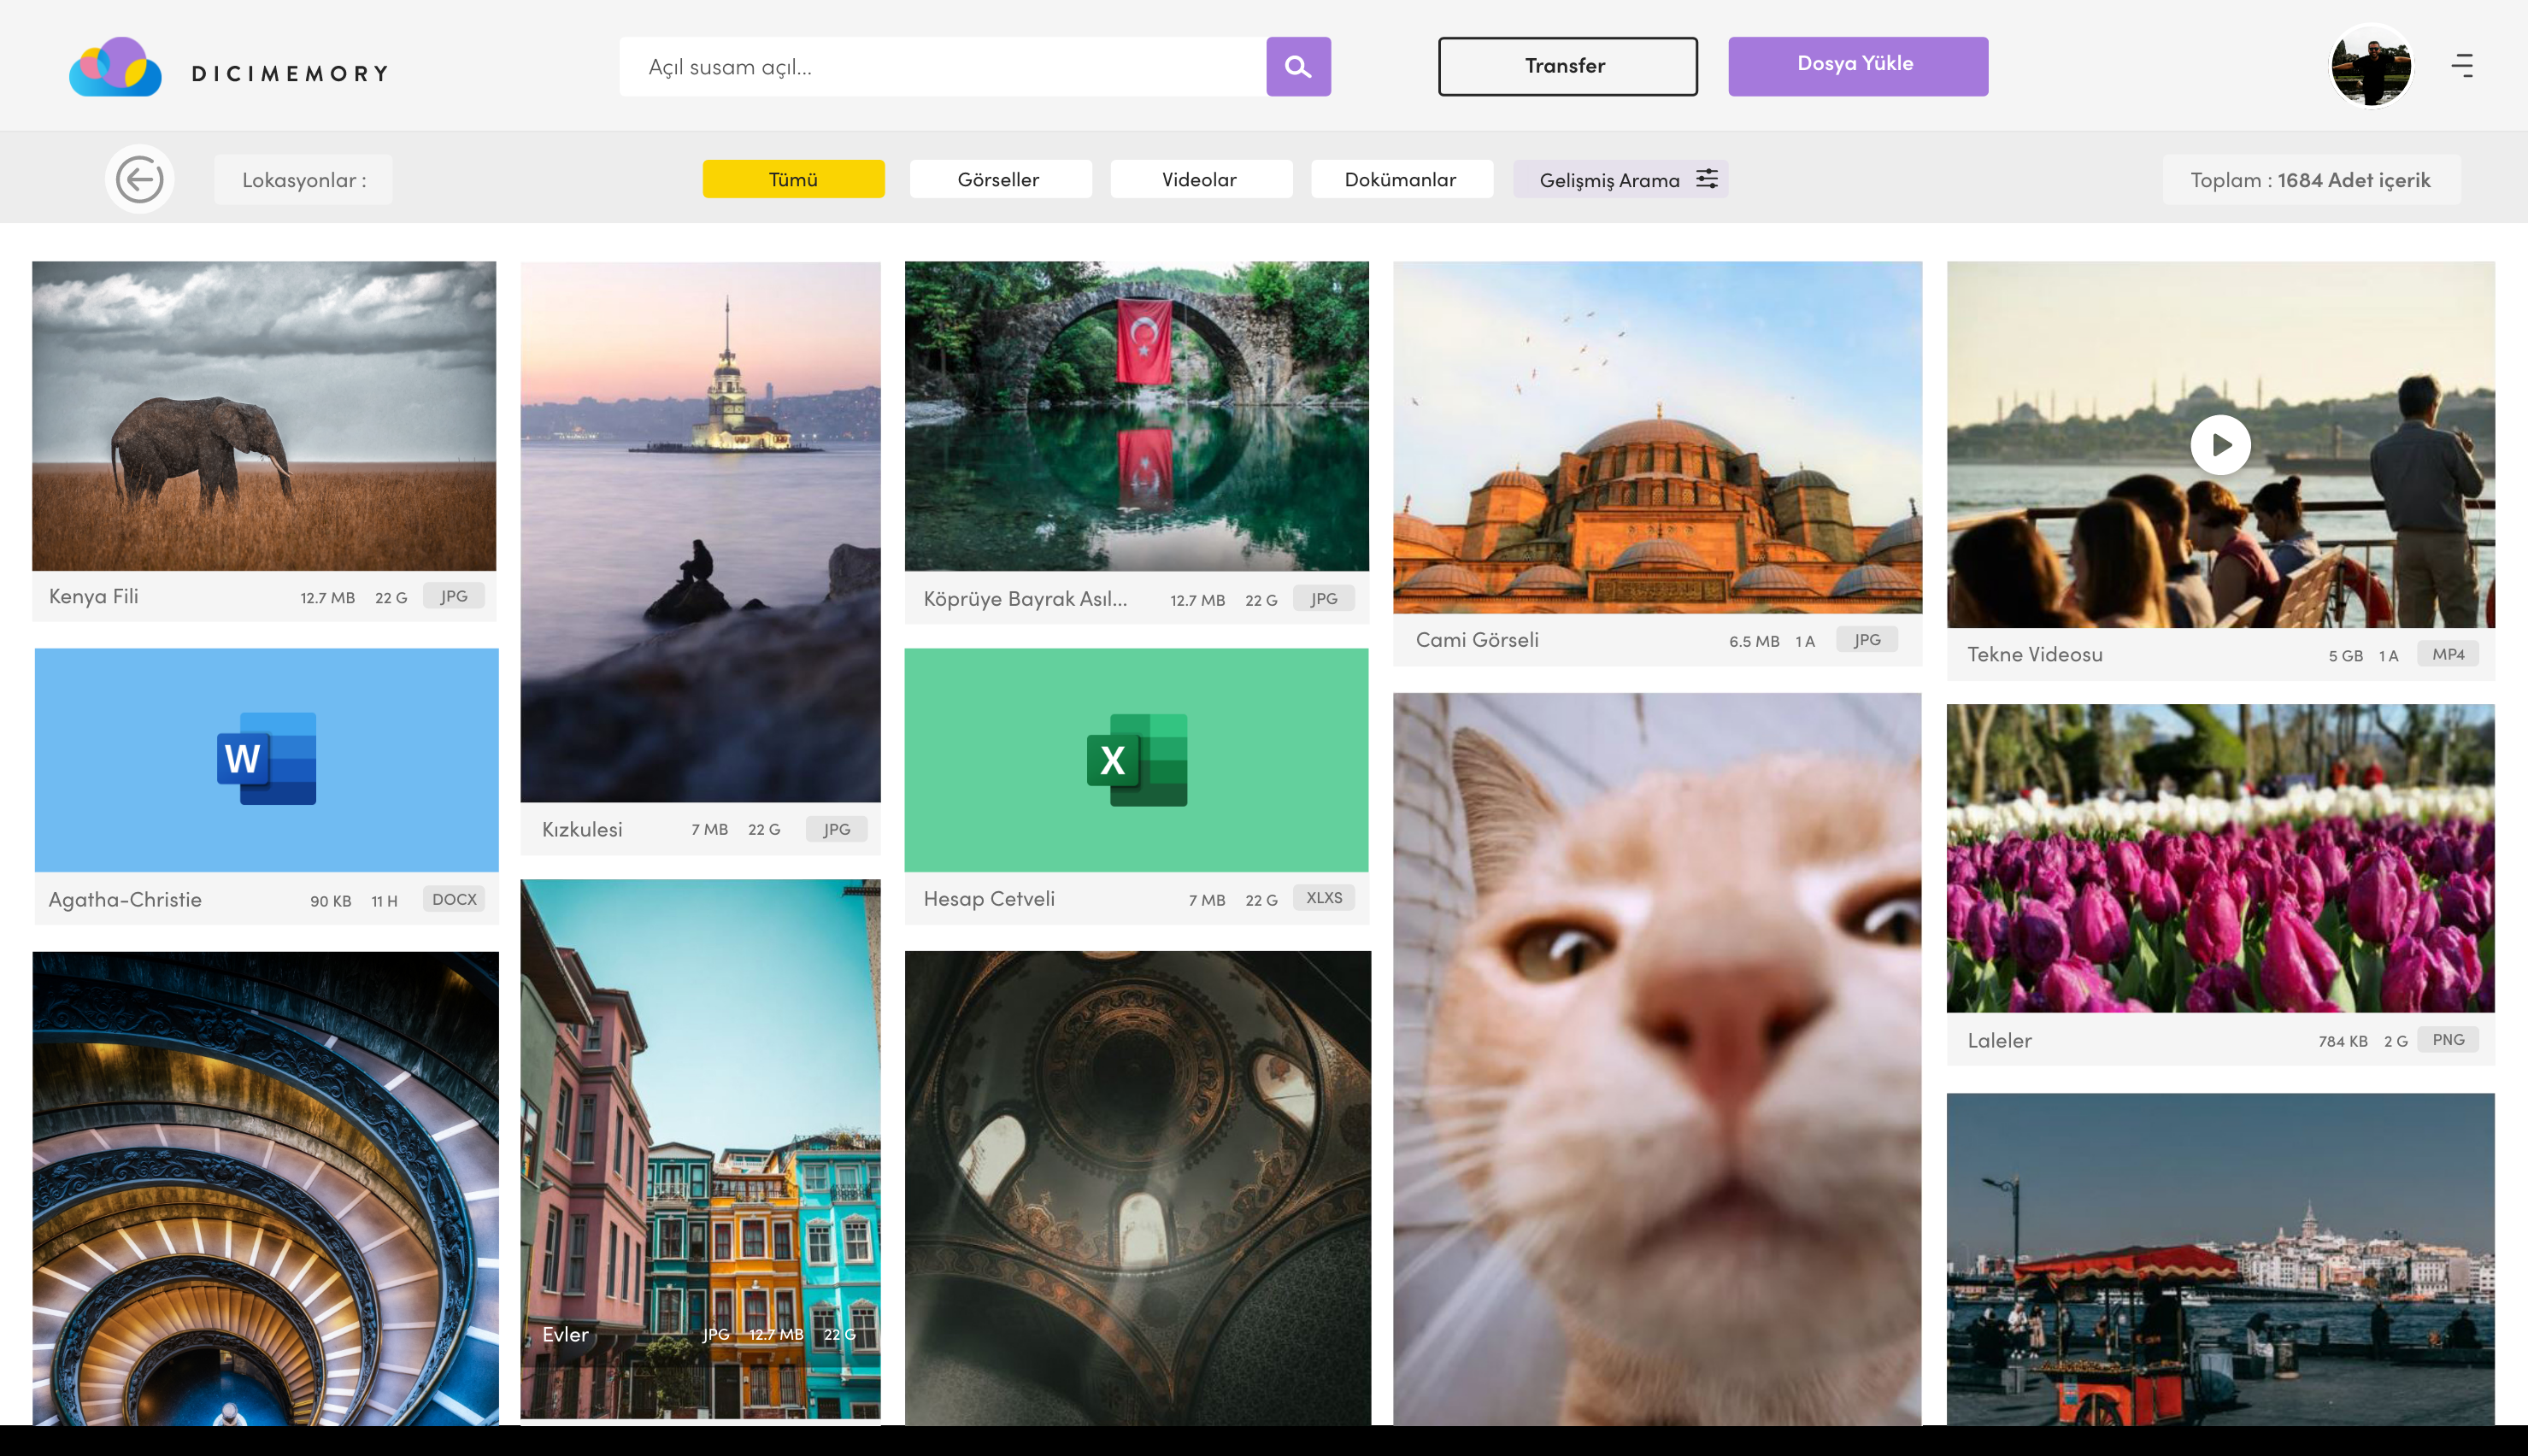This screenshot has width=2528, height=1456.
Task: Open the cat close-up photo thumbnail
Action: click(1657, 1058)
